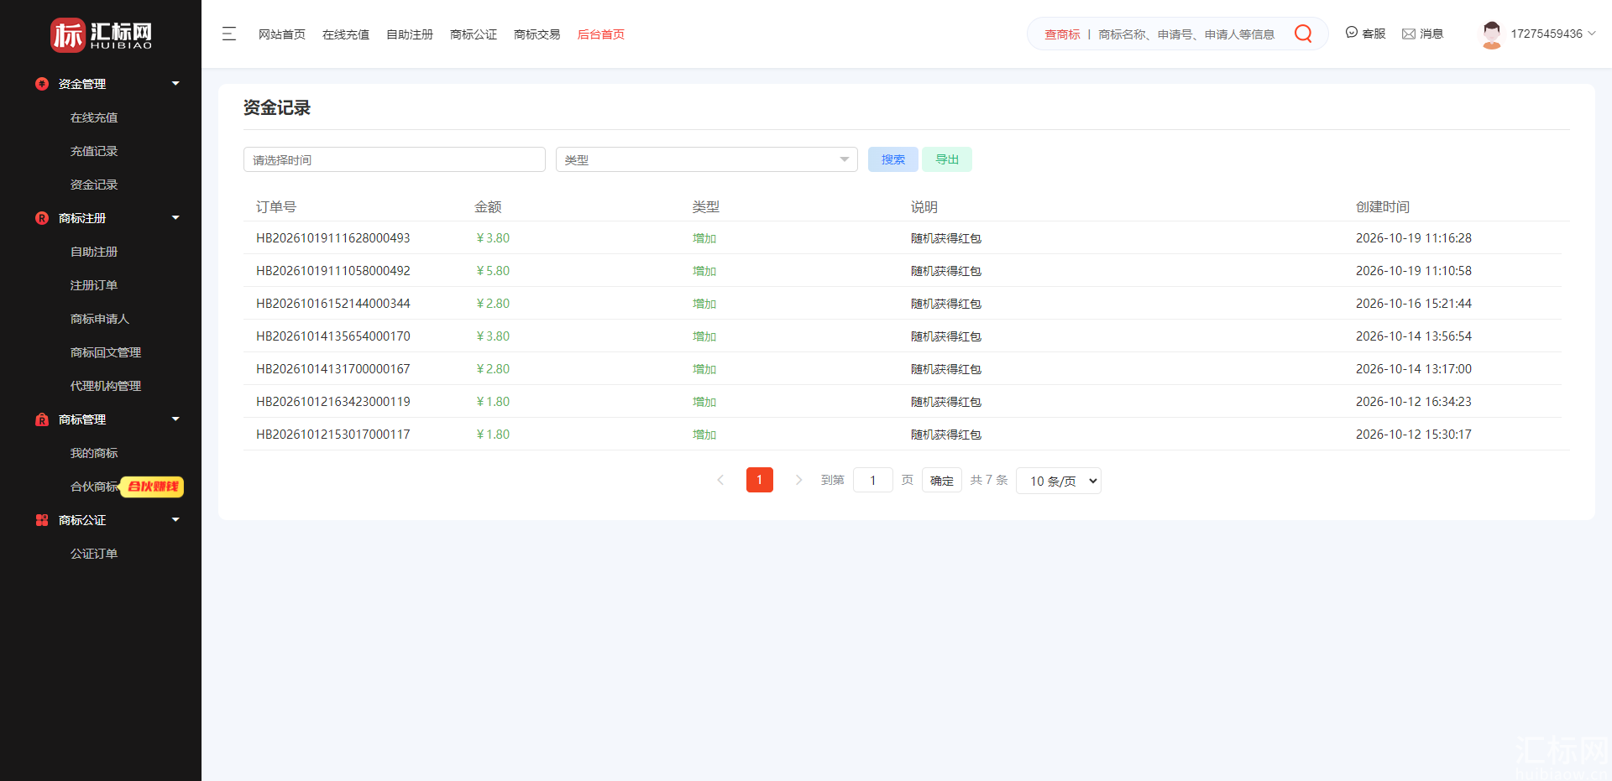Click the 商标管理 section icon
Screen dimensions: 1612x781
(42, 419)
